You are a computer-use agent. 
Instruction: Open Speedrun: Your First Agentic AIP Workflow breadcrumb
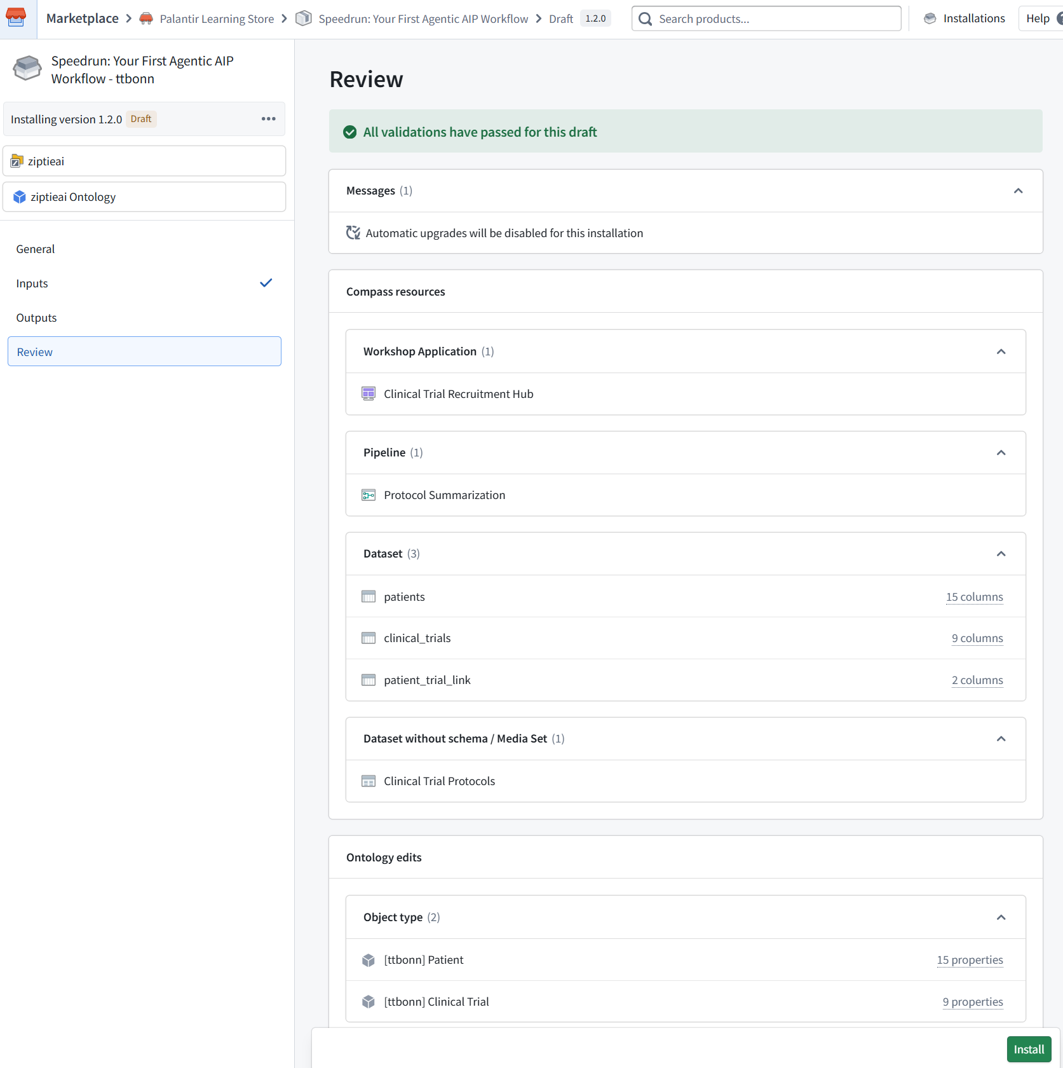(423, 19)
